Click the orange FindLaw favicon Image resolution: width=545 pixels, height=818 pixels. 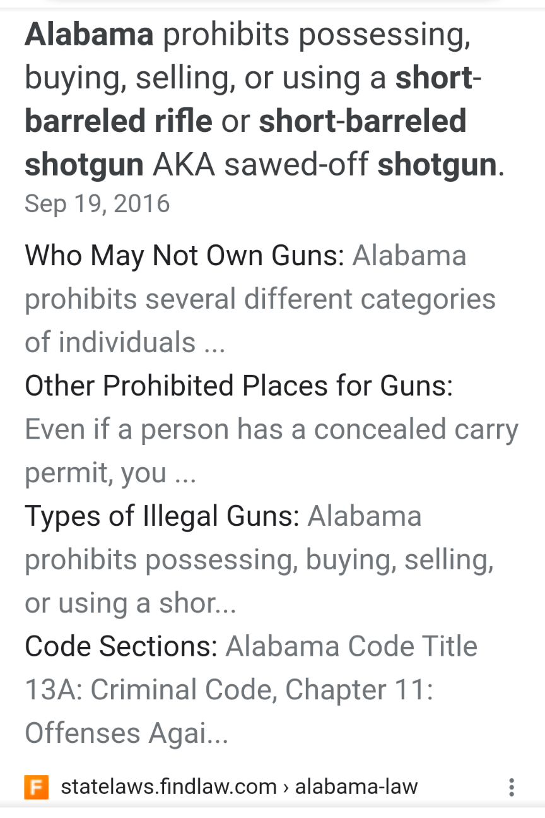pyautogui.click(x=36, y=787)
